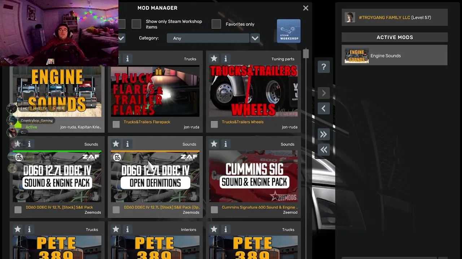Image resolution: width=462 pixels, height=259 pixels.
Task: Click the Trucks&Trailers Flarepack title
Action: (147, 122)
